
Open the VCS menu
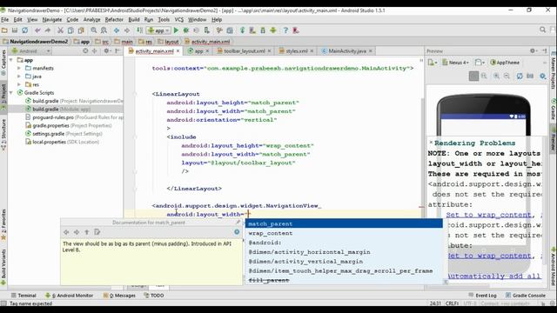[179, 19]
